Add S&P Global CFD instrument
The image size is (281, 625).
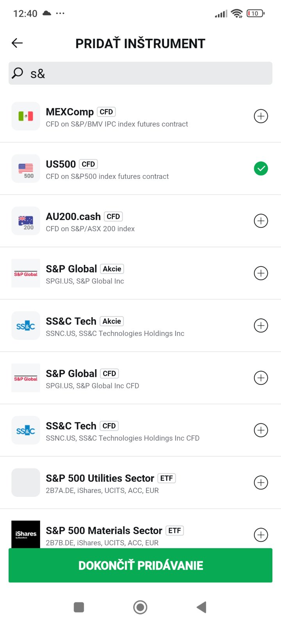(x=261, y=378)
